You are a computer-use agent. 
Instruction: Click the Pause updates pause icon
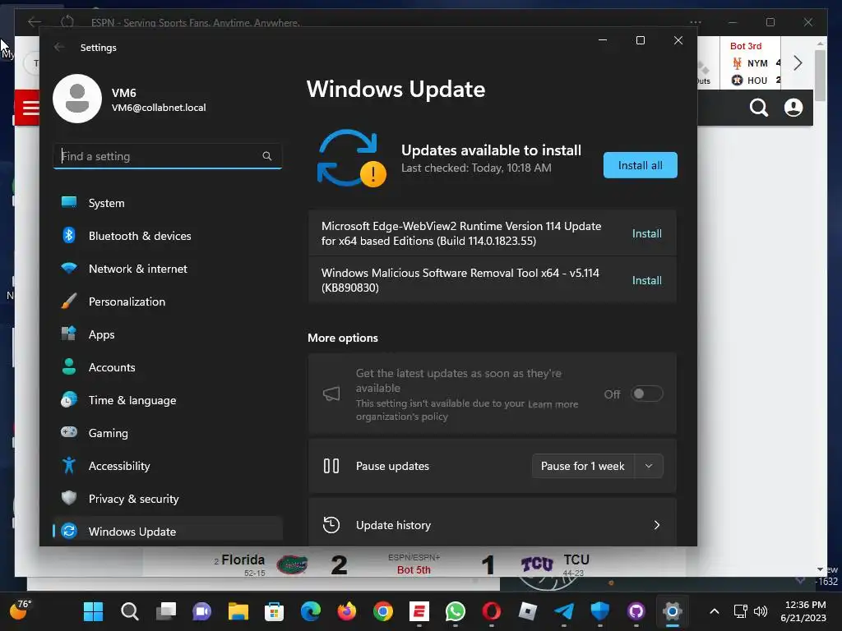[x=331, y=466]
